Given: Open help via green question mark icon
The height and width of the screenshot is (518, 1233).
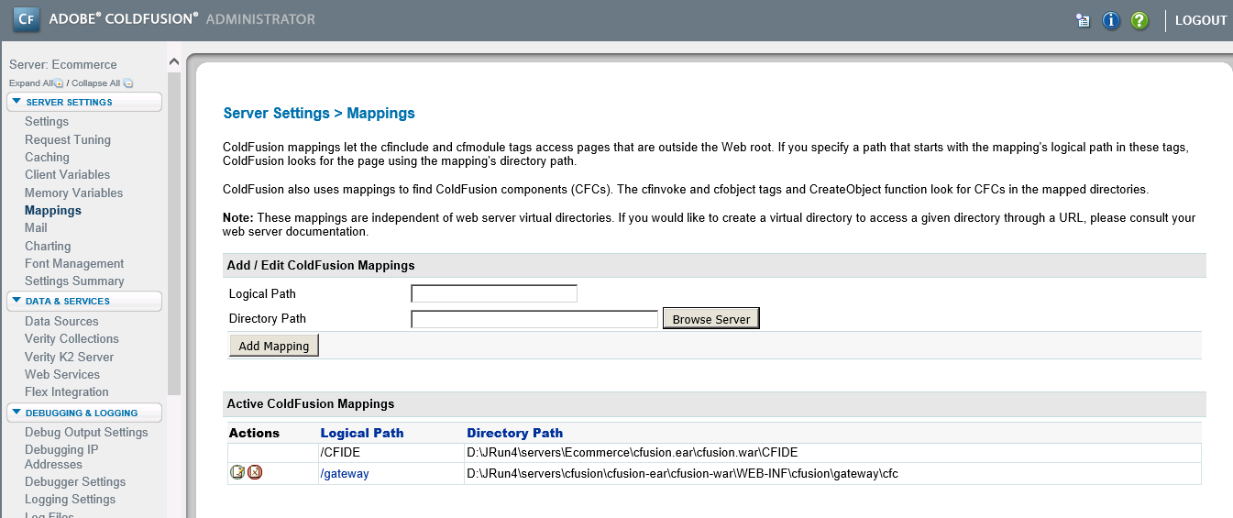Looking at the screenshot, I should pos(1139,20).
